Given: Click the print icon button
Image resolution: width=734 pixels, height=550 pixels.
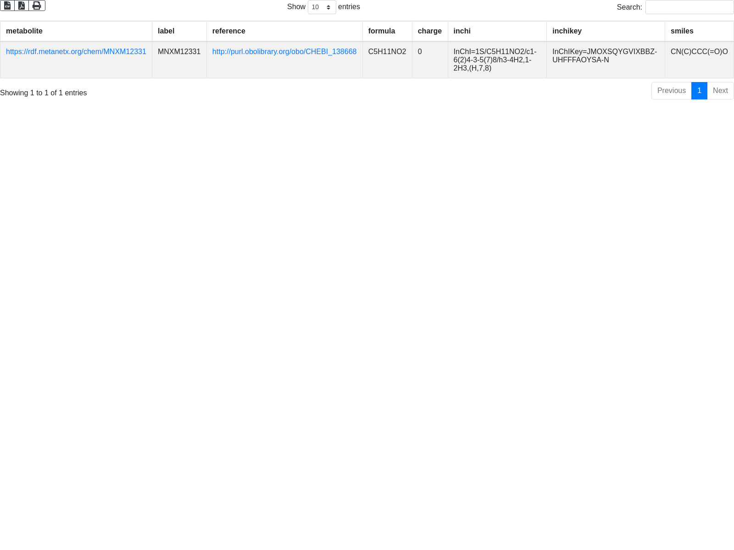Looking at the screenshot, I should click(x=37, y=5).
